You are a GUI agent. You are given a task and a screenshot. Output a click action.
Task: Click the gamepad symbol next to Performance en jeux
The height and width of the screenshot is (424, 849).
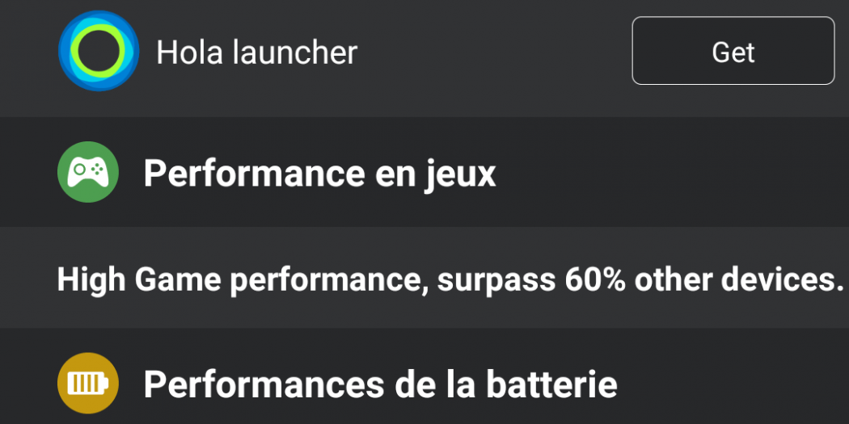point(88,172)
